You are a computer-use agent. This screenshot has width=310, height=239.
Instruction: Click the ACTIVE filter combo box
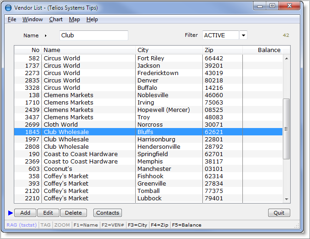[220, 35]
